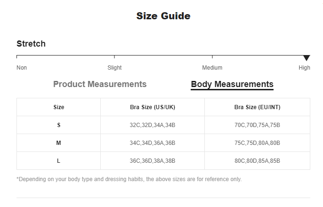
Task: Click the sizes reference disclaimer note
Action: [x=129, y=179]
